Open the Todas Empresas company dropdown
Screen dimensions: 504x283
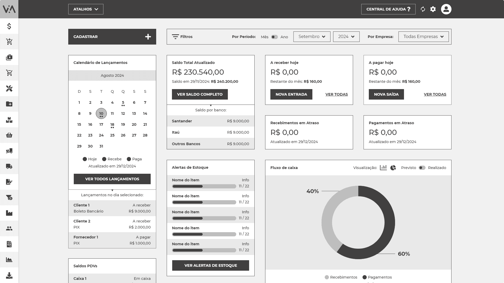(x=423, y=37)
